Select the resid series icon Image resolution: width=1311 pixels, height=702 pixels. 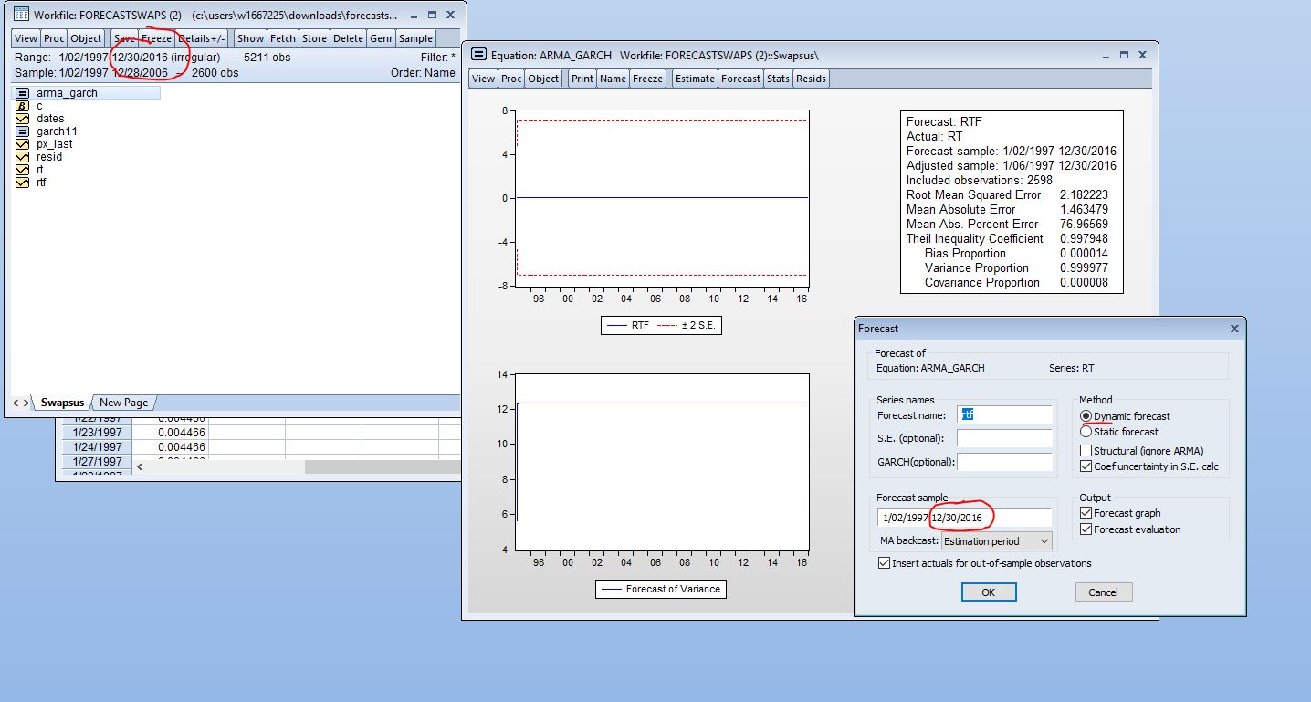(x=23, y=157)
